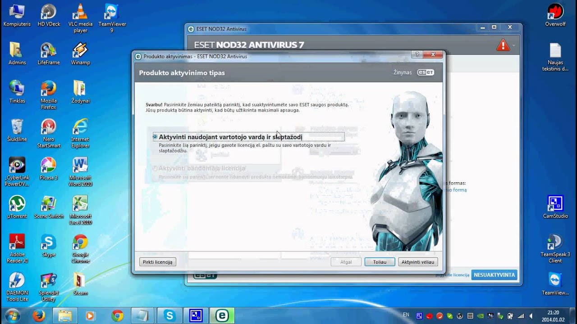Image resolution: width=577 pixels, height=324 pixels.
Task: Open Kompiuteris desktop icon
Action: click(17, 16)
